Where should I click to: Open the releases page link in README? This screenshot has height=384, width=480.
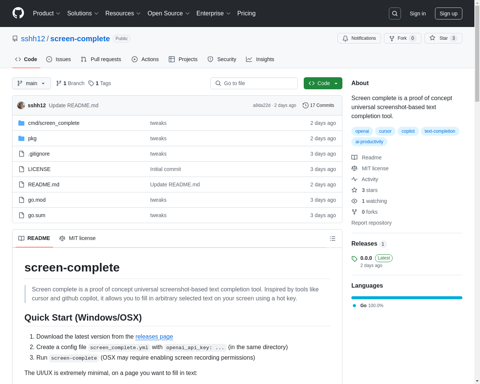[x=154, y=337]
